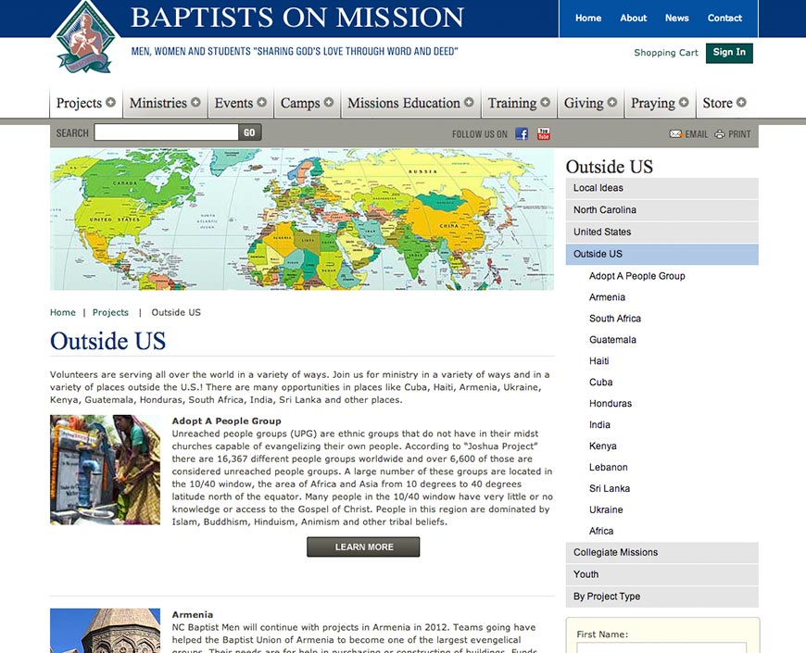Select the Events tab label

[x=233, y=103]
